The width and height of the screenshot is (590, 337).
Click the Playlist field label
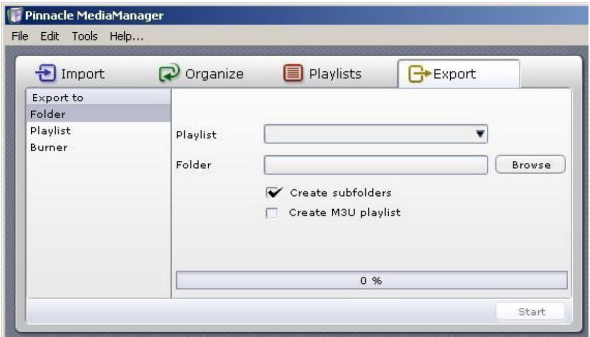(x=196, y=135)
